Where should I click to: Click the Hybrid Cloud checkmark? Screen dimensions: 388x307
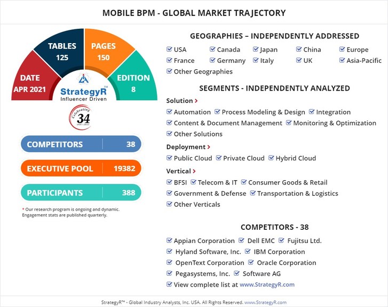pyautogui.click(x=271, y=158)
